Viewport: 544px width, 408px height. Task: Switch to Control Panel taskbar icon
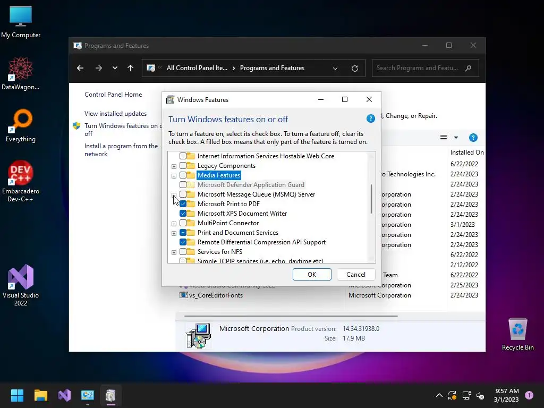(88, 395)
